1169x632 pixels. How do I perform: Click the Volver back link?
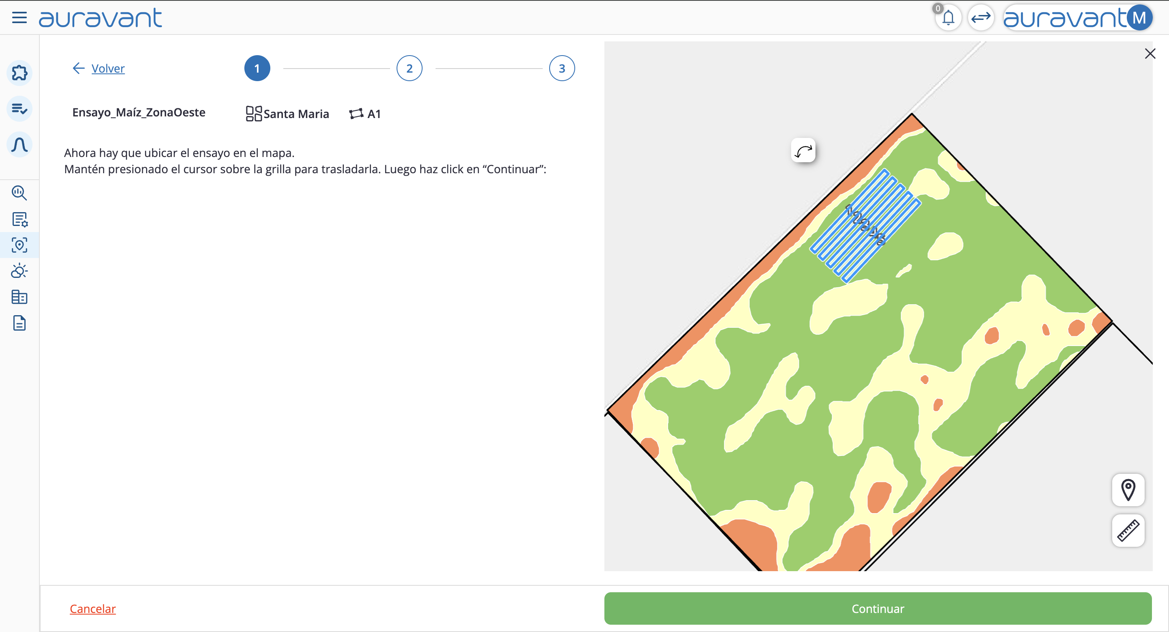(108, 69)
